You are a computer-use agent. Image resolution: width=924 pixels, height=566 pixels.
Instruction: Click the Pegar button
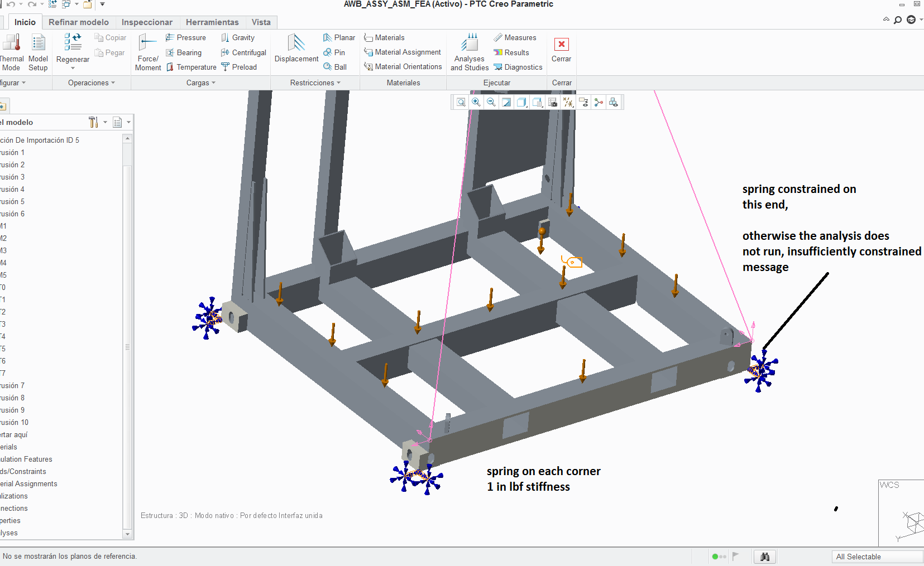tap(109, 52)
